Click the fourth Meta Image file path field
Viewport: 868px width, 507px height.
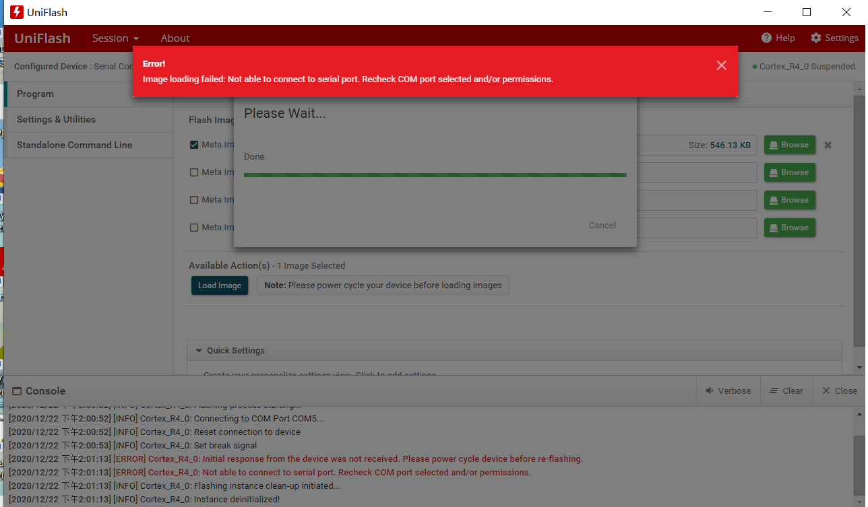tap(697, 228)
